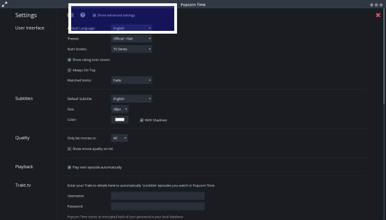Toggle Show advanced settings checkbox
This screenshot has width=386, height=220.
94,15
